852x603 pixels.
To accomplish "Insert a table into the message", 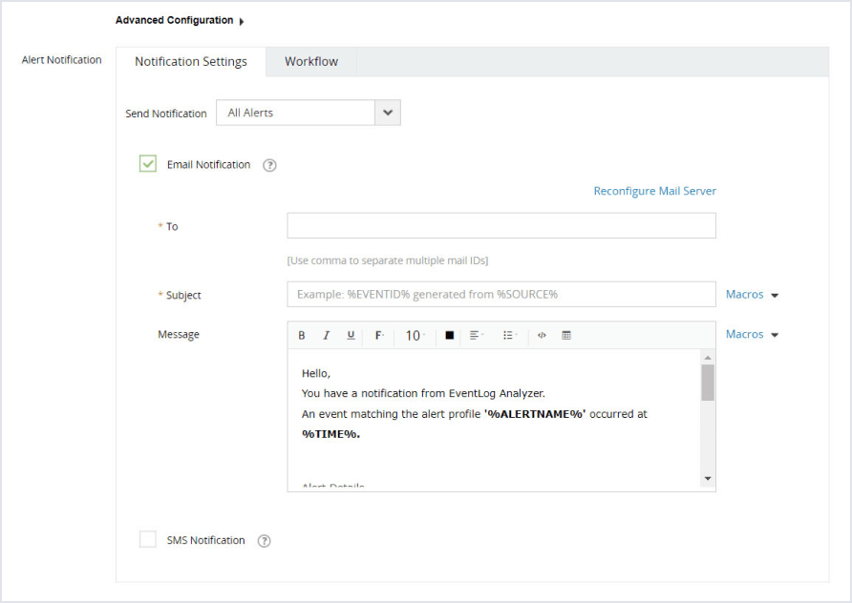I will tap(566, 336).
